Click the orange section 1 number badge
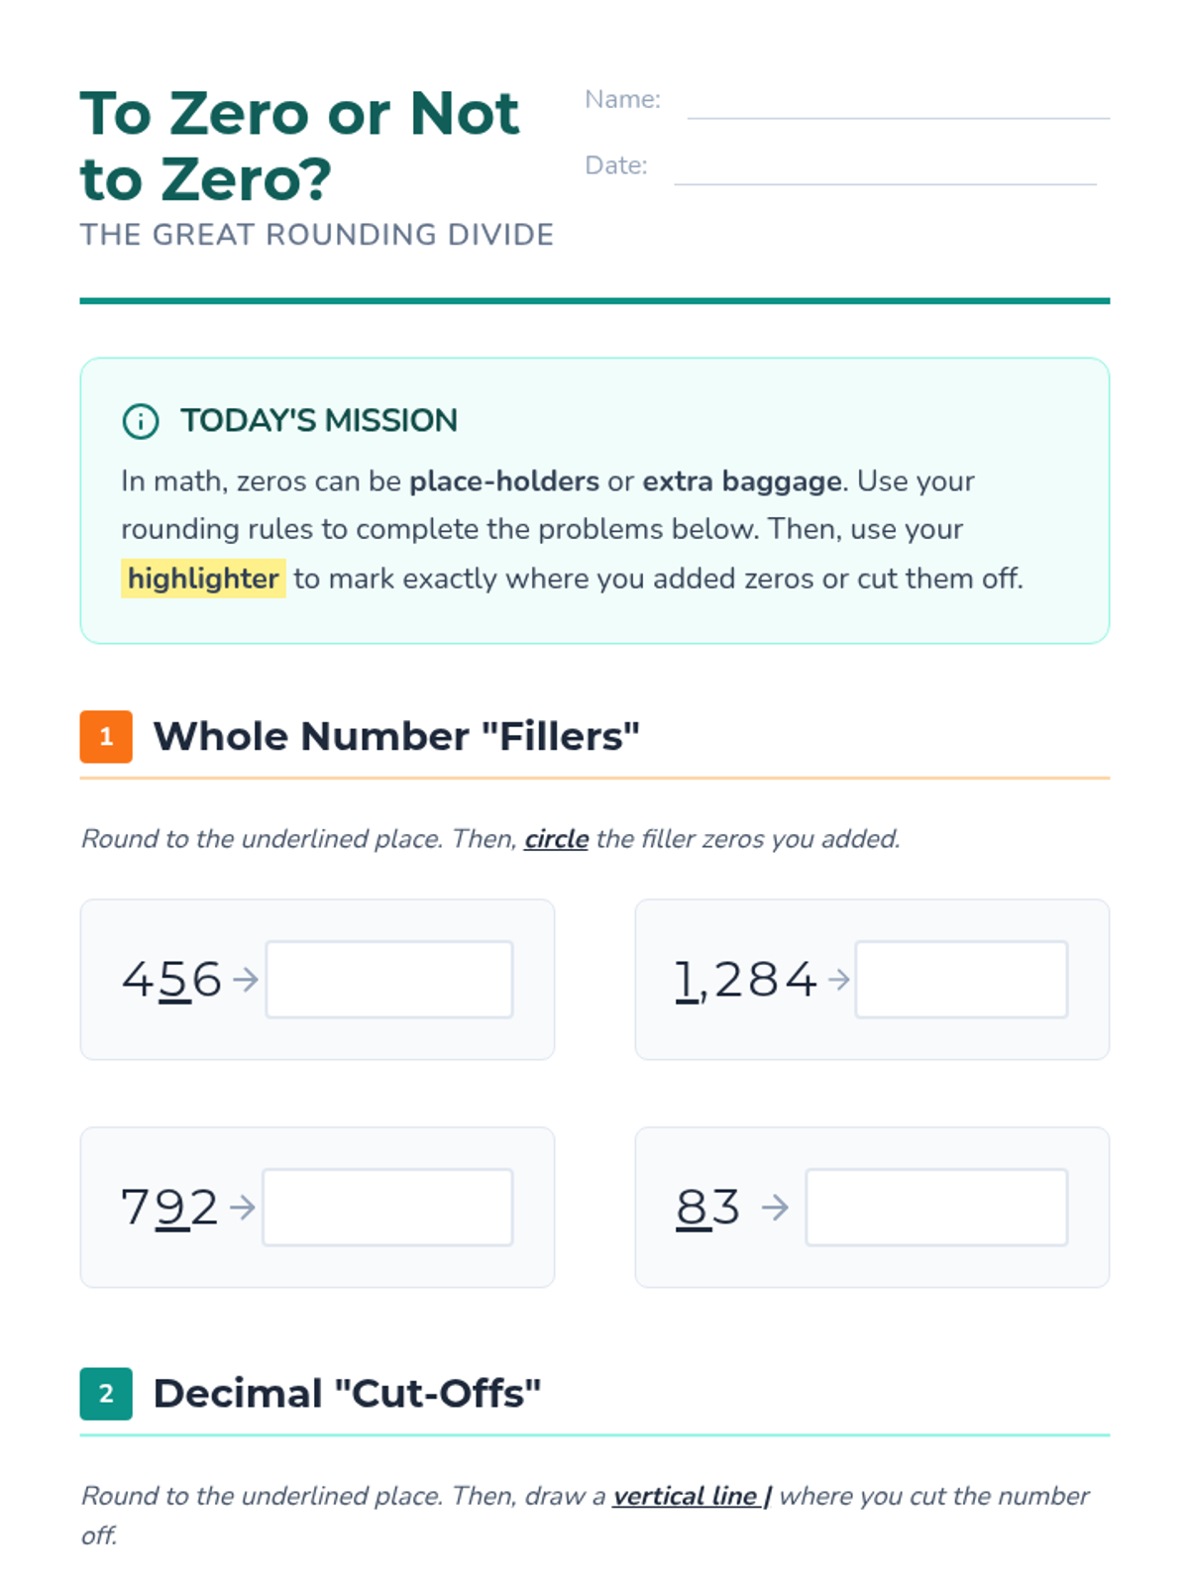Image resolution: width=1189 pixels, height=1585 pixels. tap(106, 737)
